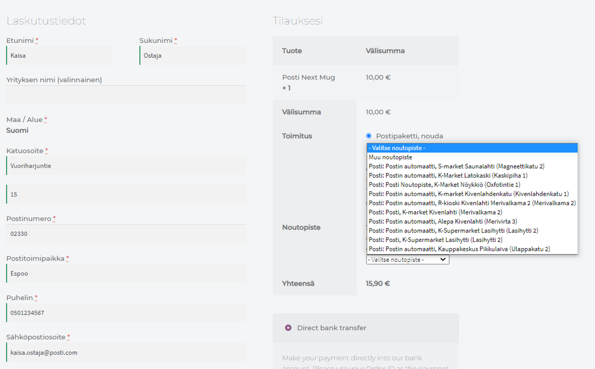Screen dimensions: 595x369
Task: Click the 'Tilauksesi' heading
Action: pyautogui.click(x=298, y=21)
